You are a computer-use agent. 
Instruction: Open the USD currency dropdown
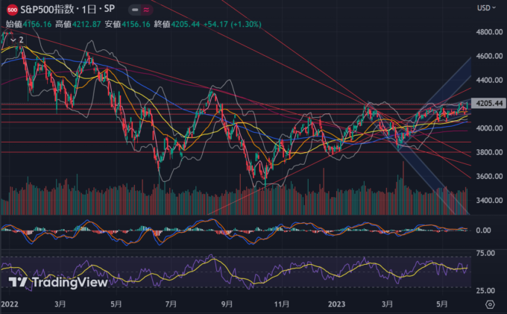tap(485, 8)
